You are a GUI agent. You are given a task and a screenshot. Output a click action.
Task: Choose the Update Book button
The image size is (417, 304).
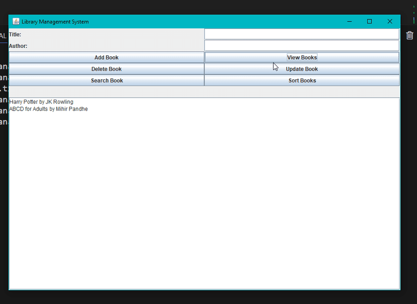(x=302, y=69)
